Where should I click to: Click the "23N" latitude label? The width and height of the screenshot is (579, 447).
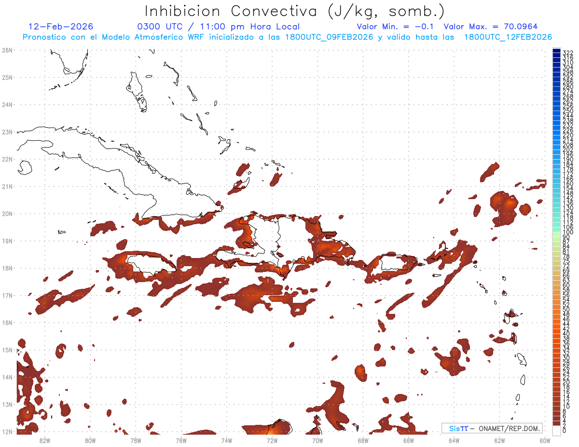pyautogui.click(x=7, y=132)
